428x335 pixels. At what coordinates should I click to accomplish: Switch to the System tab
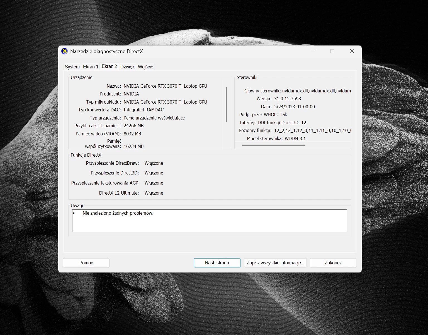coord(72,67)
